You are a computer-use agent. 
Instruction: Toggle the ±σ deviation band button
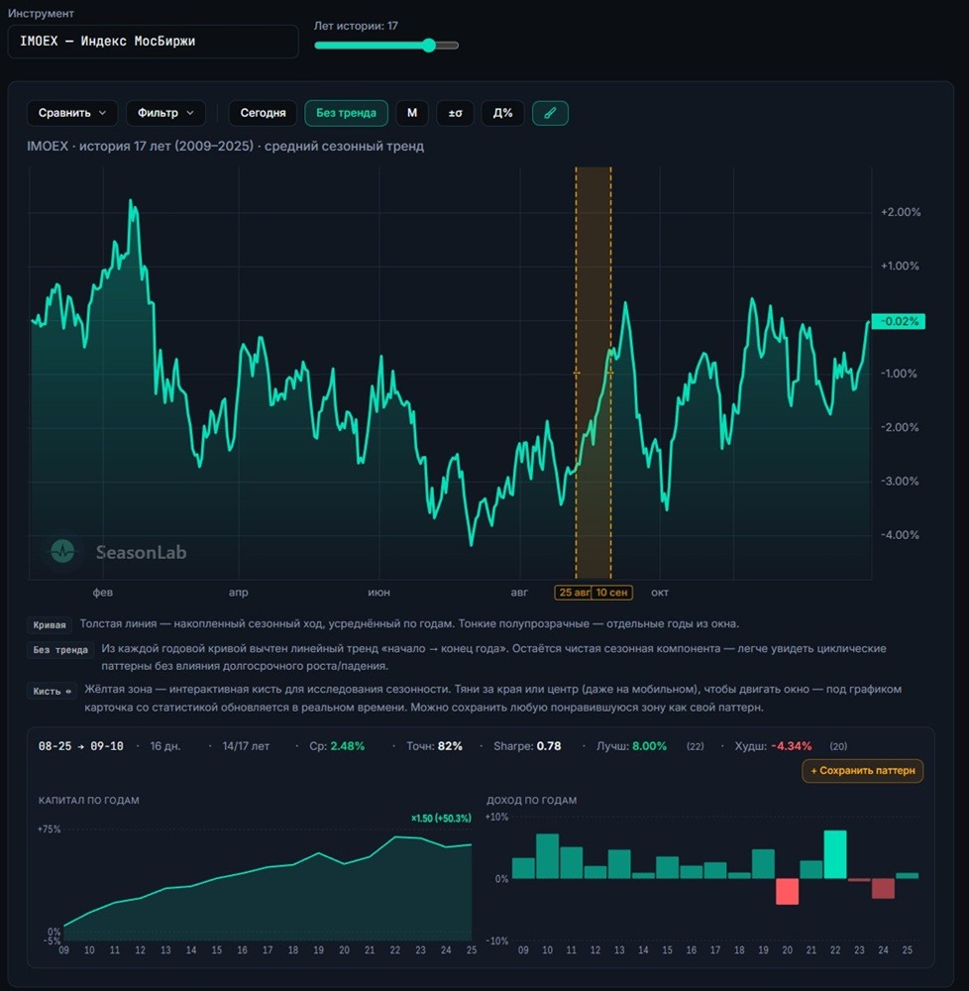455,113
